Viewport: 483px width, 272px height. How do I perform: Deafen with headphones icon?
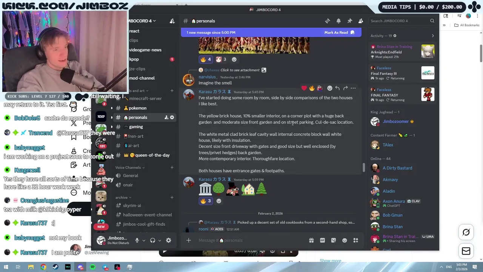(x=152, y=240)
